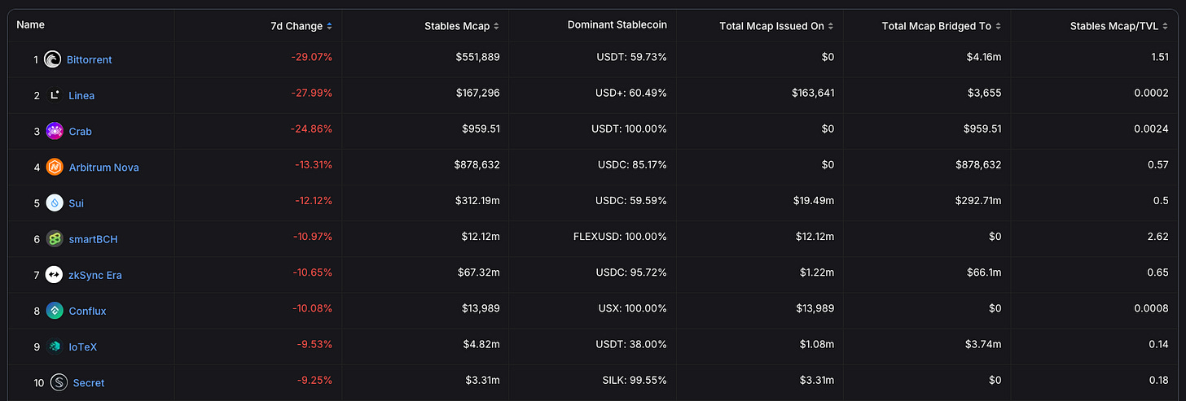This screenshot has height=401, width=1186.
Task: Click the Dominant Stablecoin column header
Action: 617,25
